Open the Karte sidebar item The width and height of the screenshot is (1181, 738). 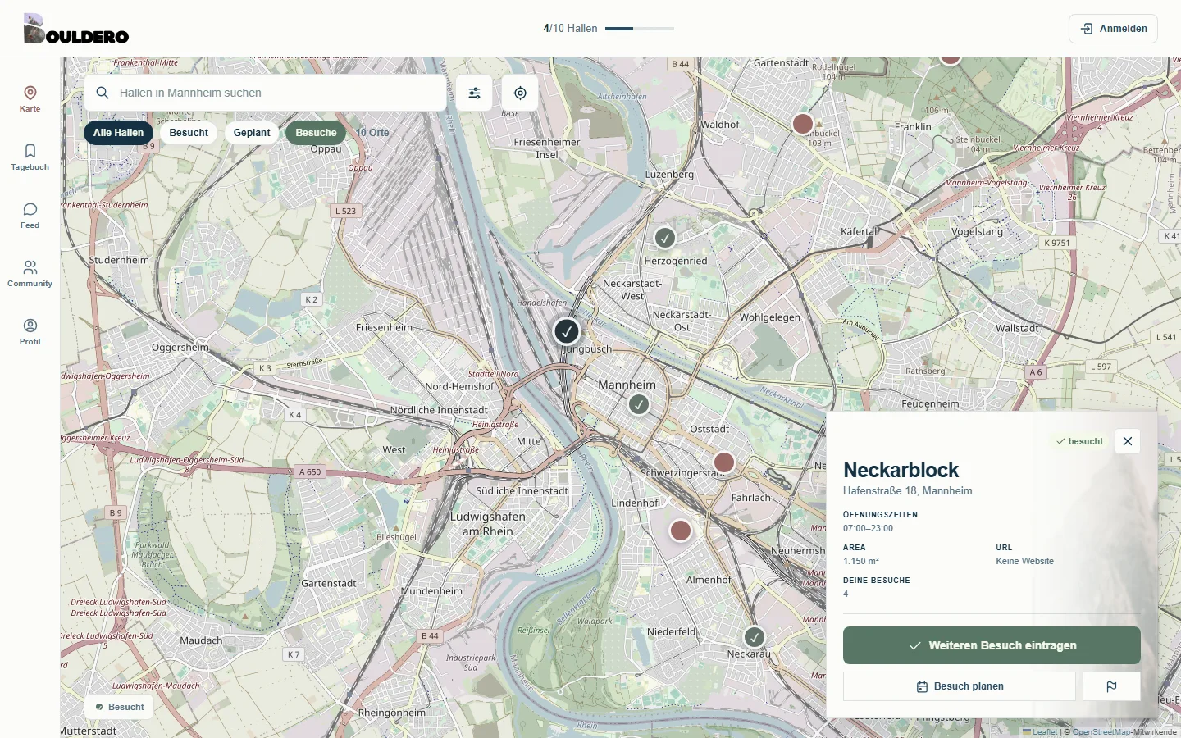coord(30,98)
